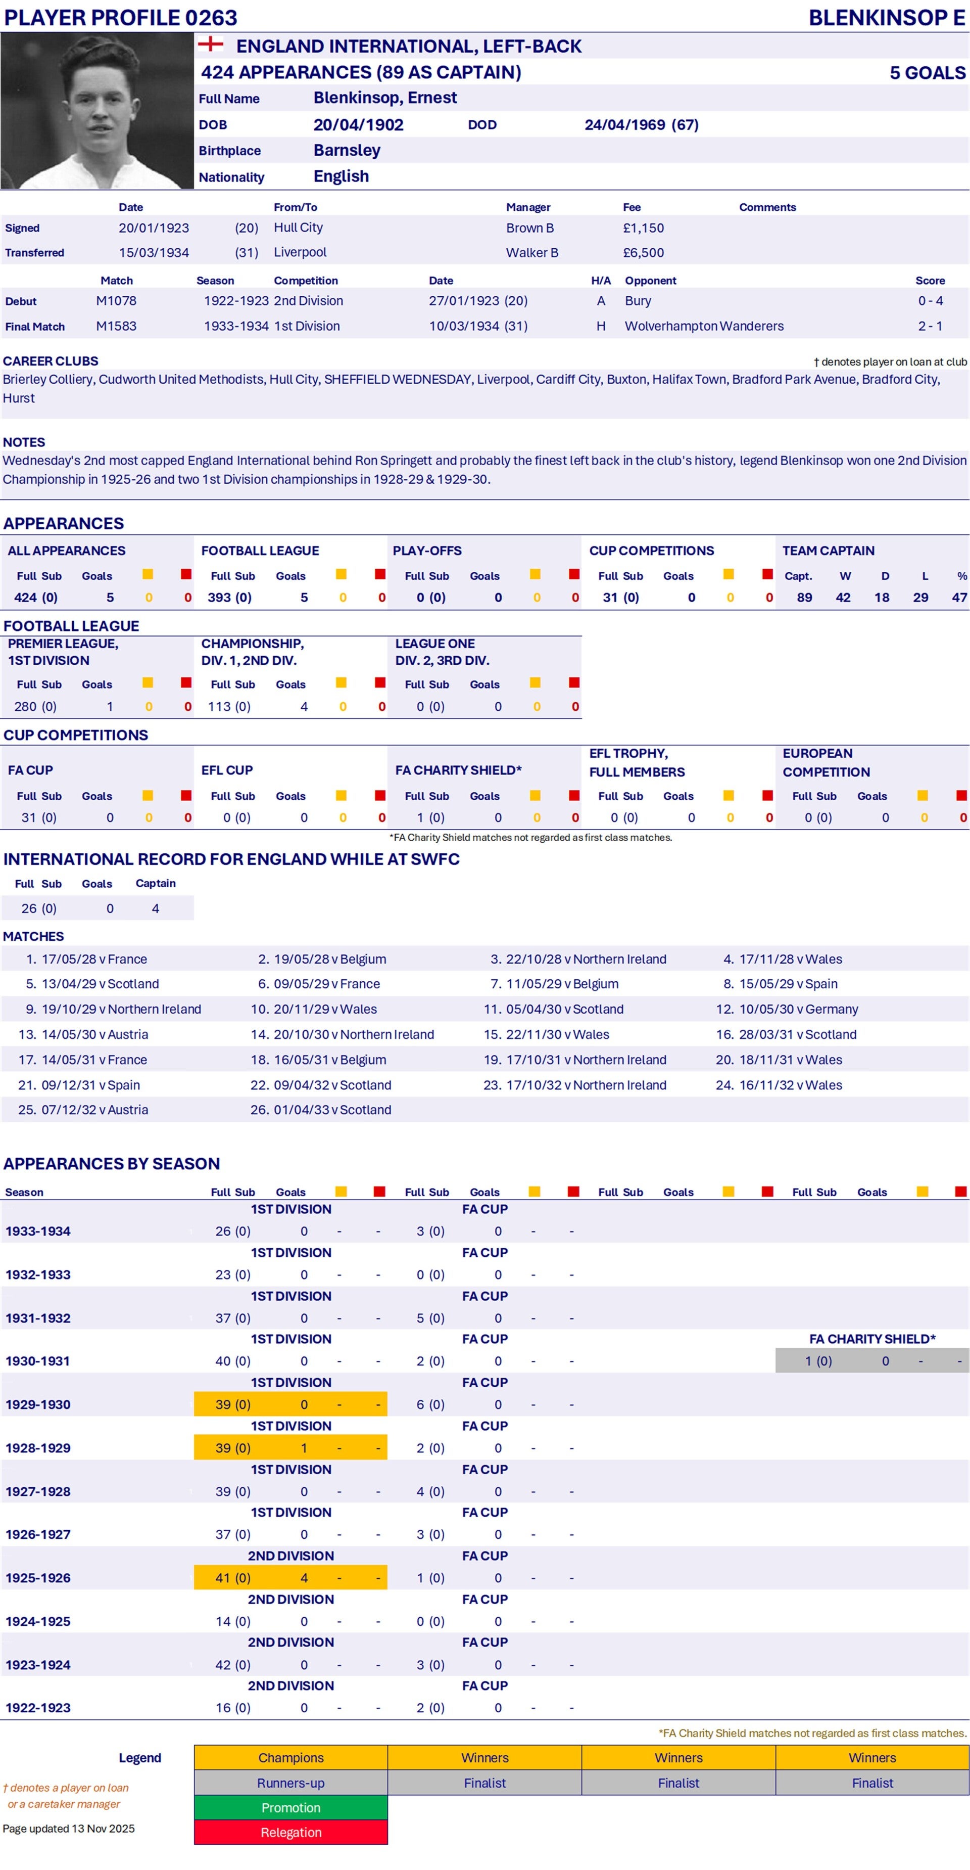970x1870 pixels.
Task: Click the Champions gold legend swatch
Action: 291,1757
